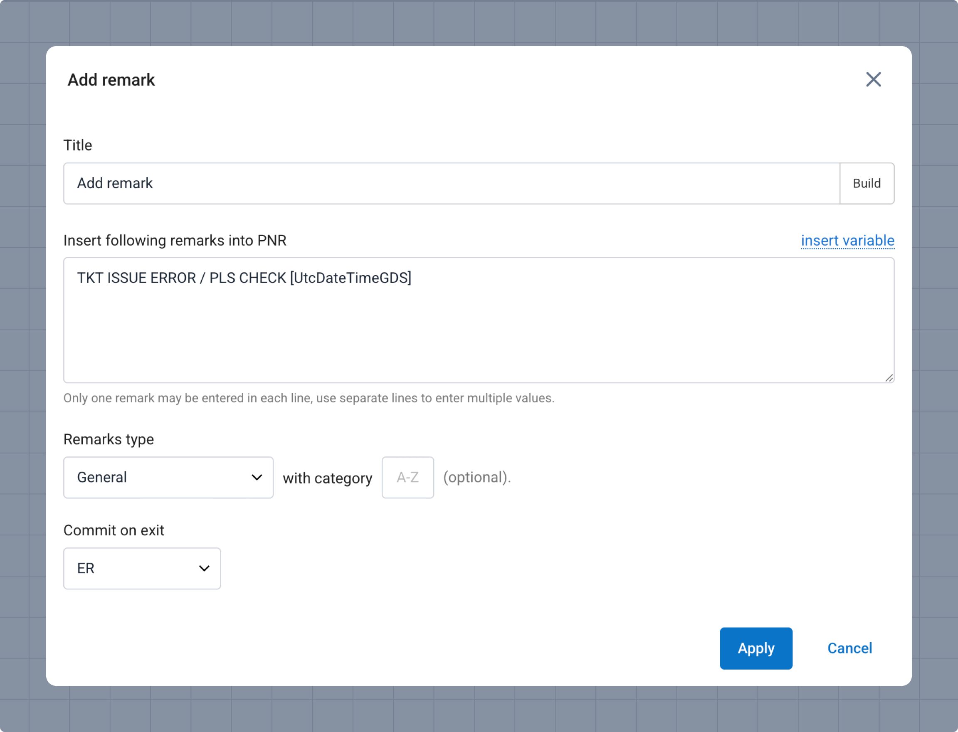Screen dimensions: 958x732
Task: Click the 'Only one remark' hint text
Action: pyautogui.click(x=309, y=398)
